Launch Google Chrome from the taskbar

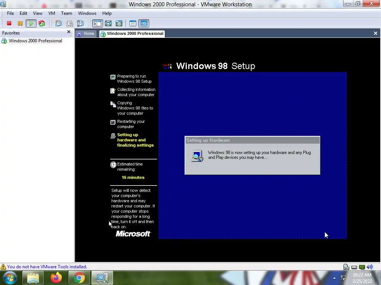pos(79,278)
